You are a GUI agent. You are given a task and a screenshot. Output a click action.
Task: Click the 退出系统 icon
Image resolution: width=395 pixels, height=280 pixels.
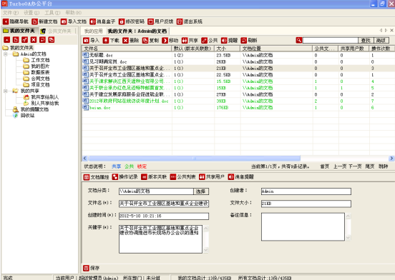(180, 21)
